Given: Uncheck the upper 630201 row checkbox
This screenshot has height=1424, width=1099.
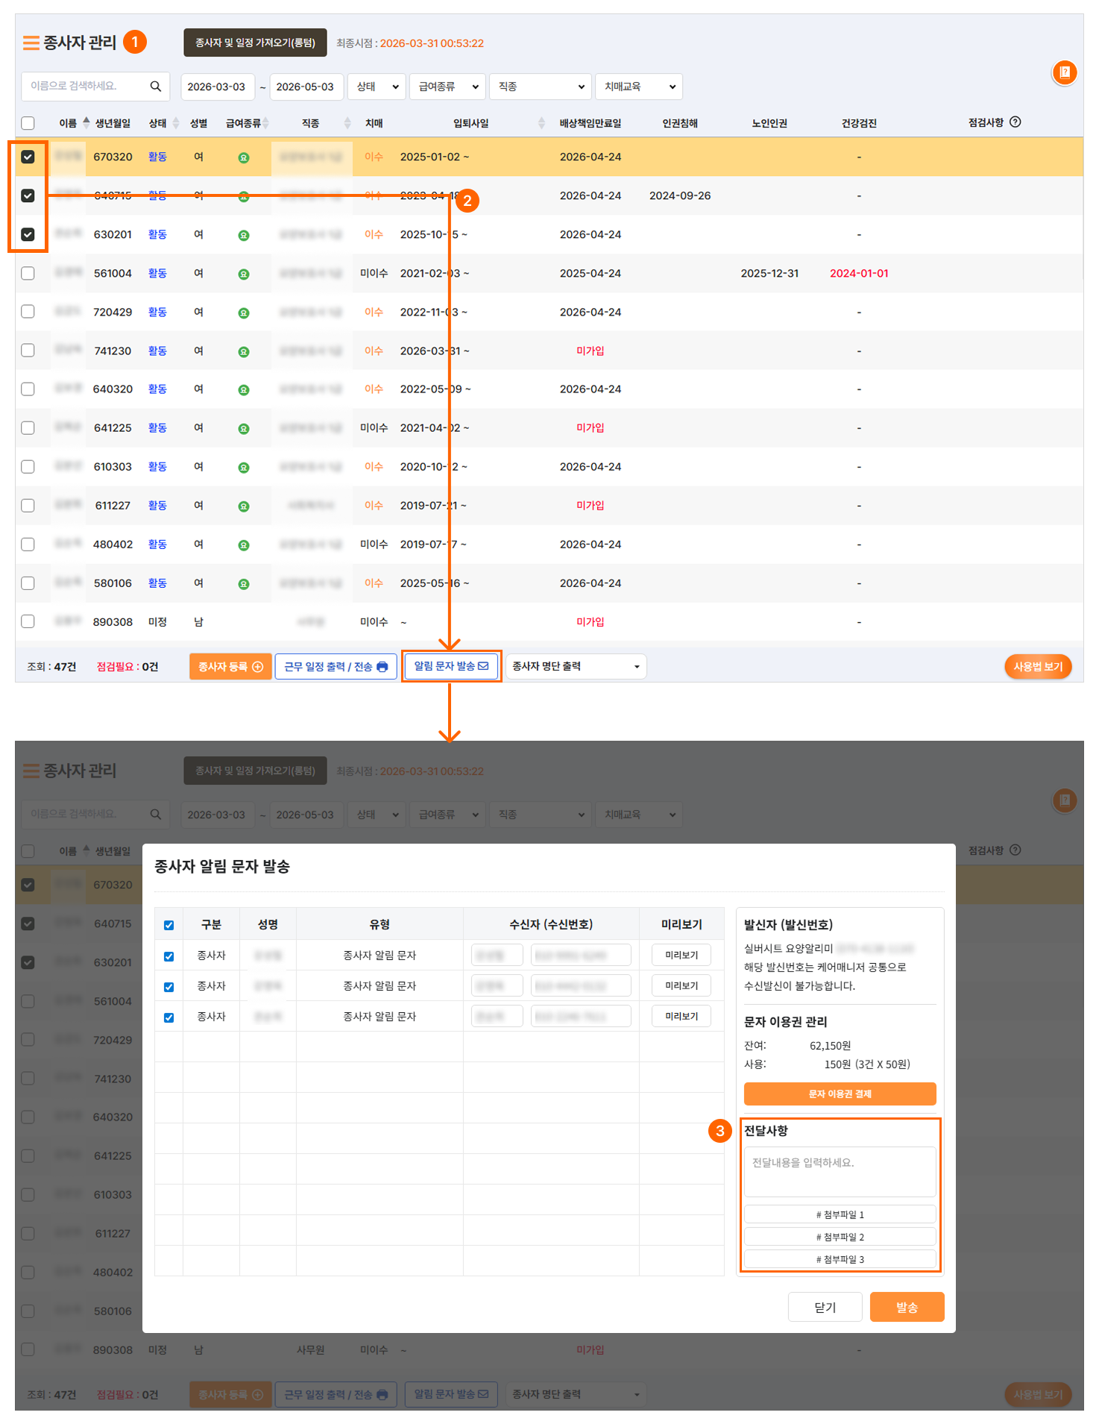Looking at the screenshot, I should [x=28, y=234].
